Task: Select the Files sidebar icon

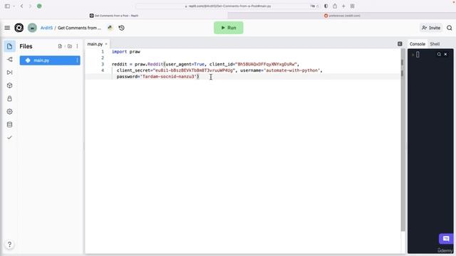Action: 9,46
